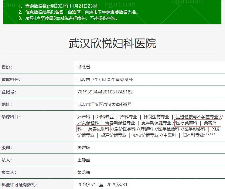Click the hospital title 武汉欣悦妇科医院
Image resolution: width=225 pixels, height=189 pixels.
pos(112,43)
